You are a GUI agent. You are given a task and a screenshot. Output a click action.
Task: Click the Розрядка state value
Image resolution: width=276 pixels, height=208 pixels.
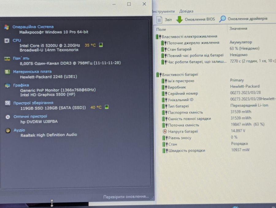click(x=239, y=143)
